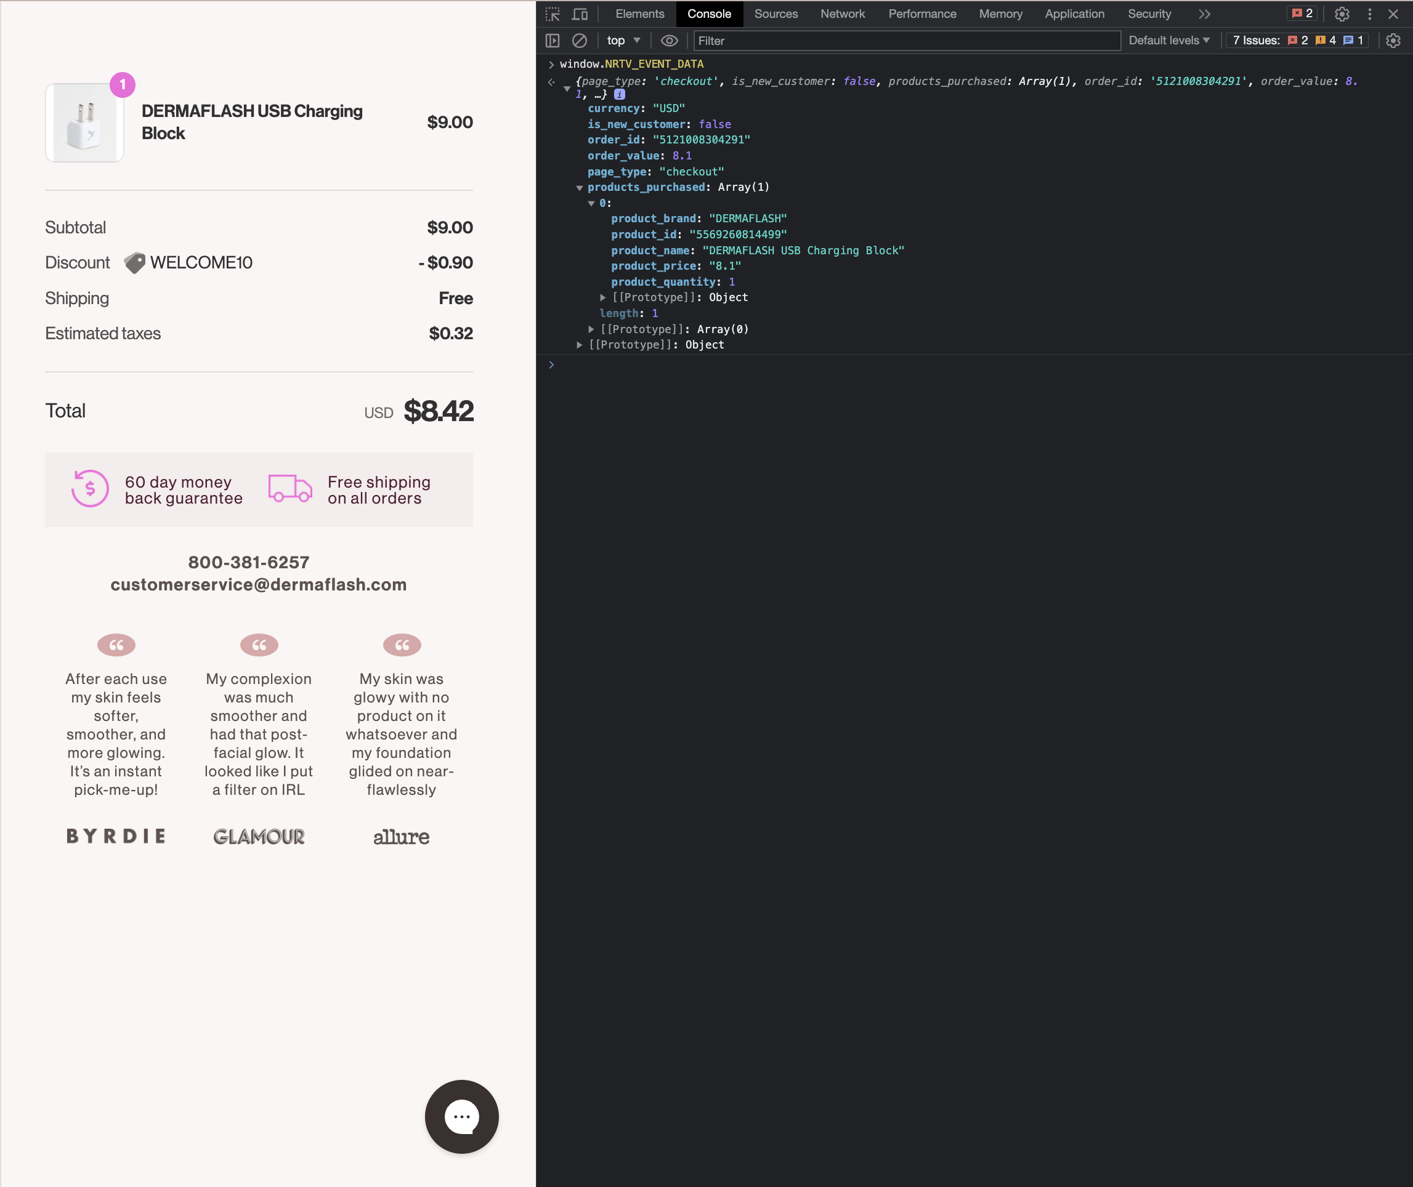Switch to the Elements tab
The height and width of the screenshot is (1187, 1413).
coord(639,14)
